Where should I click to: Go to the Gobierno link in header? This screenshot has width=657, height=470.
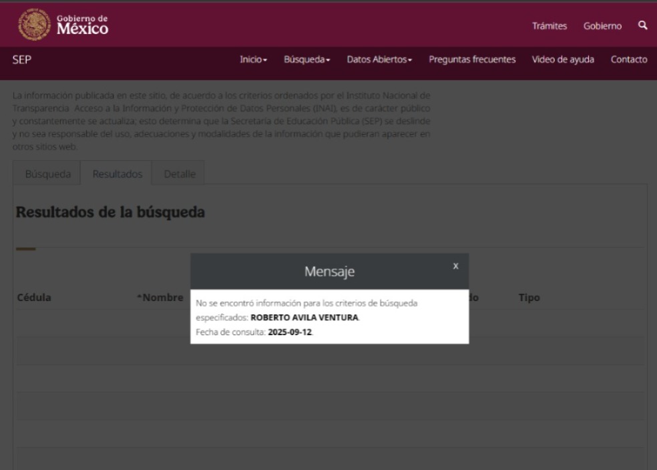point(602,26)
